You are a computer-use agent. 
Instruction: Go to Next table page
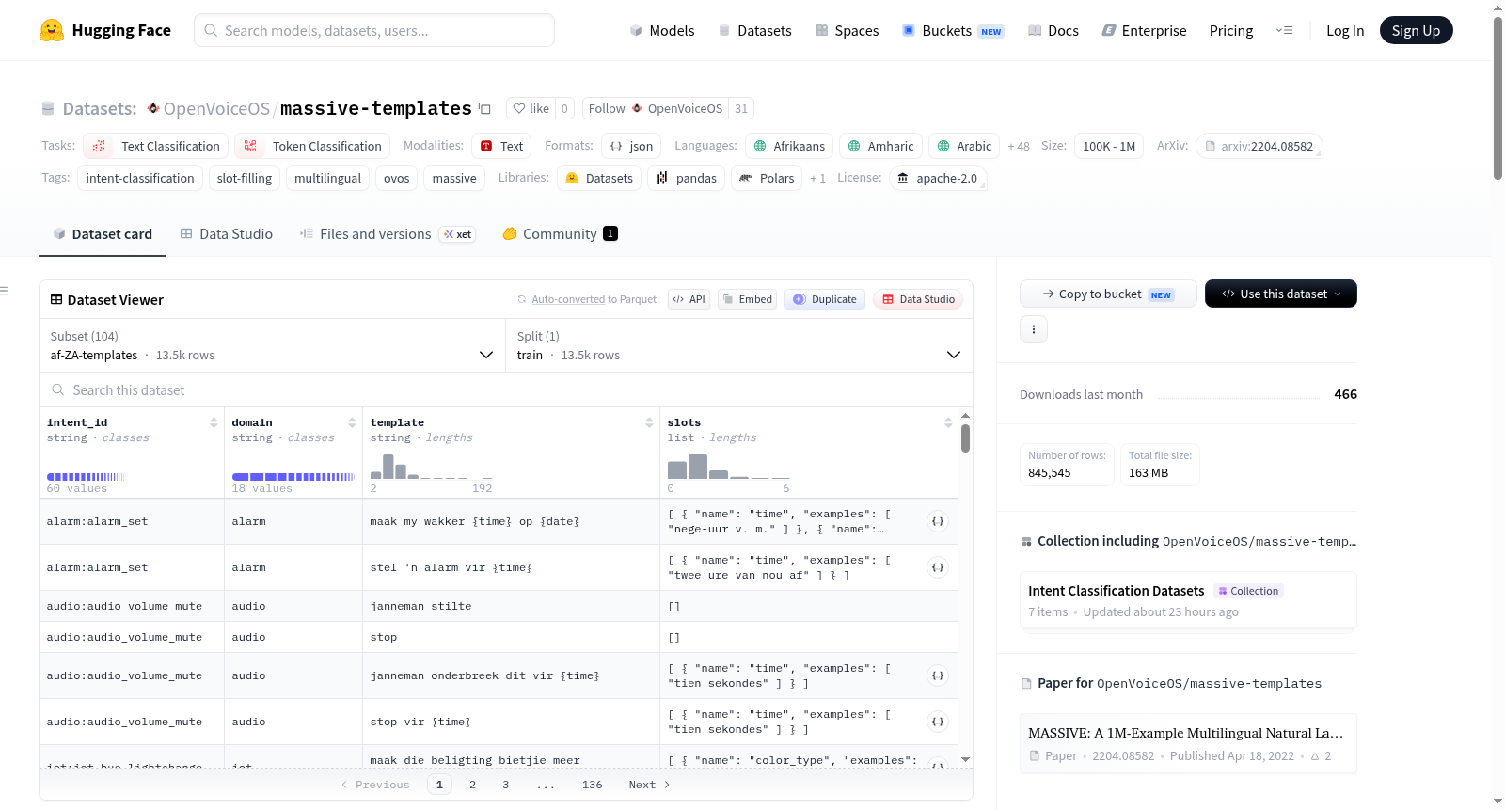click(649, 785)
